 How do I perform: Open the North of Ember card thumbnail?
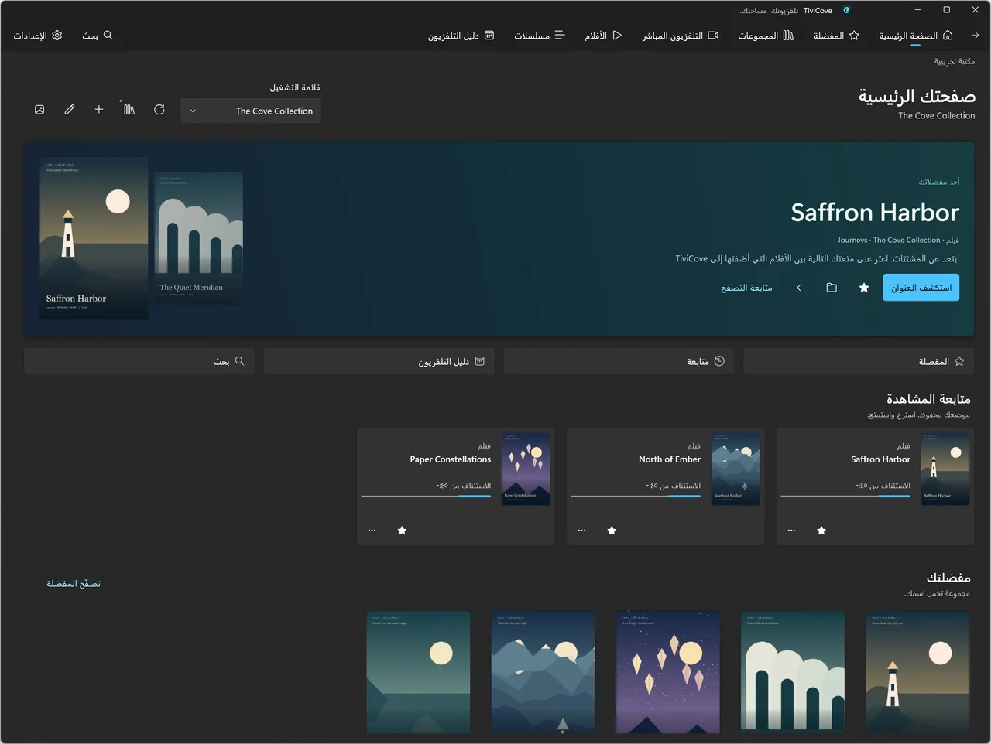[x=736, y=469]
